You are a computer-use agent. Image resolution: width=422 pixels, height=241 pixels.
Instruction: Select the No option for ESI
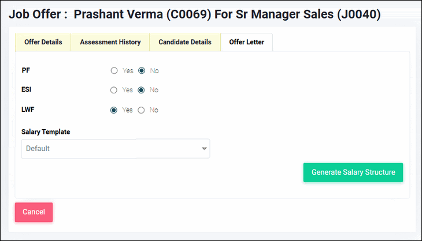coord(141,90)
